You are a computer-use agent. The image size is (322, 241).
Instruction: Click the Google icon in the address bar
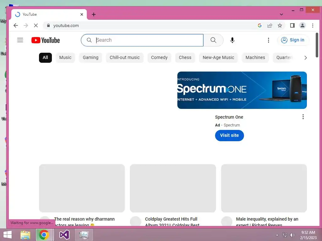click(259, 25)
